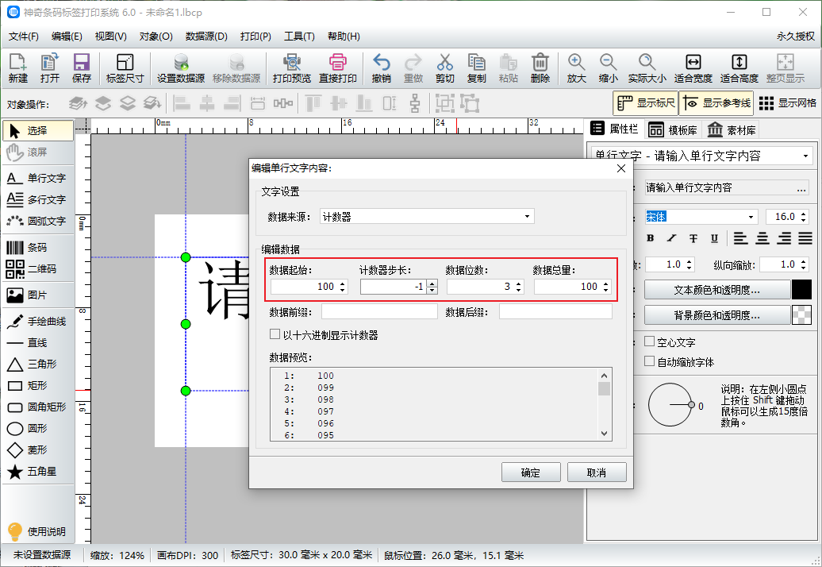Open the 数据来源 dropdown showing 计数器
This screenshot has width=822, height=567.
[427, 217]
